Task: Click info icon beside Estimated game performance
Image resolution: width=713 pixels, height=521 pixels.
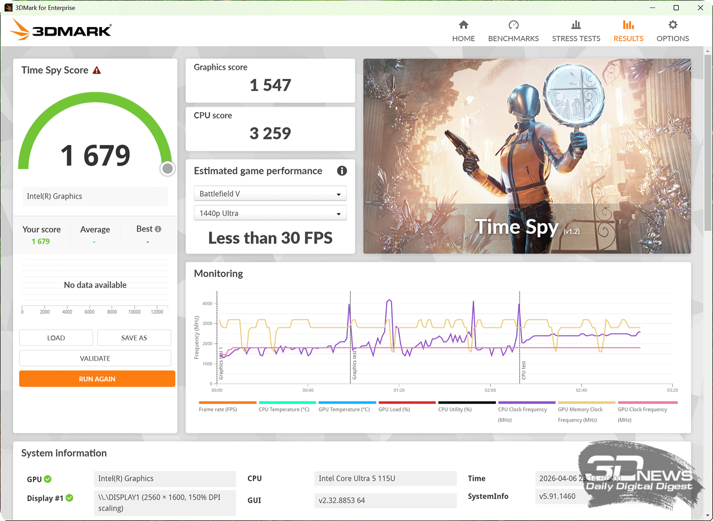Action: point(342,171)
